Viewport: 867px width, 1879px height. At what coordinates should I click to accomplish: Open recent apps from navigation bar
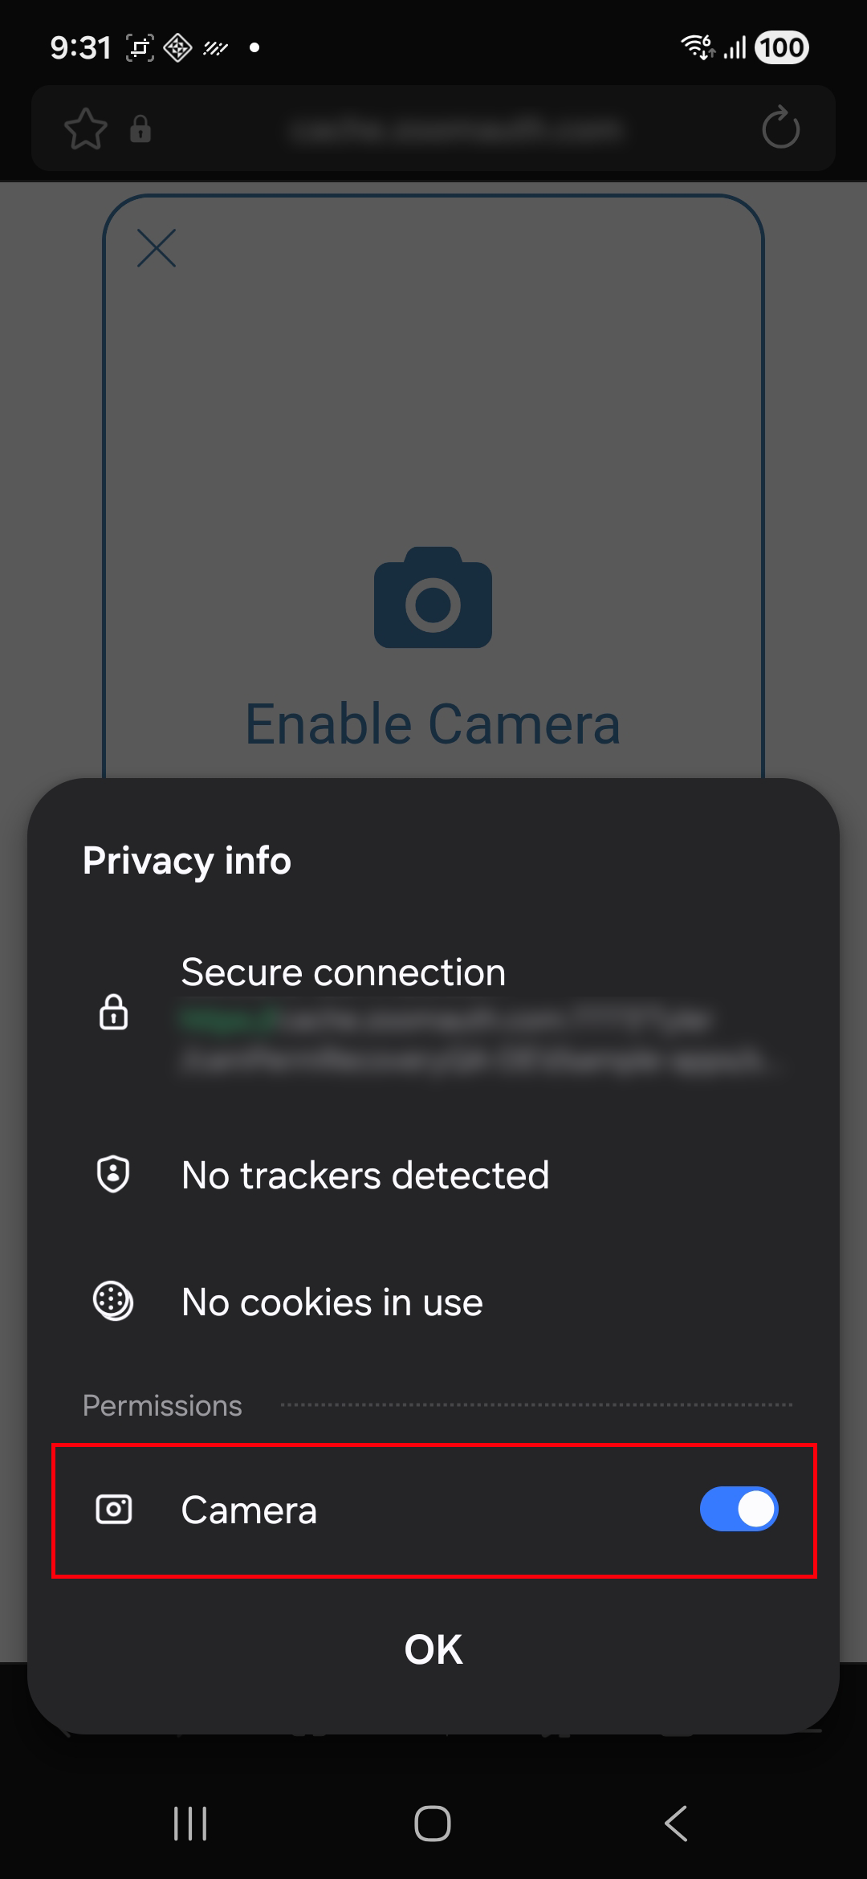coord(190,1824)
